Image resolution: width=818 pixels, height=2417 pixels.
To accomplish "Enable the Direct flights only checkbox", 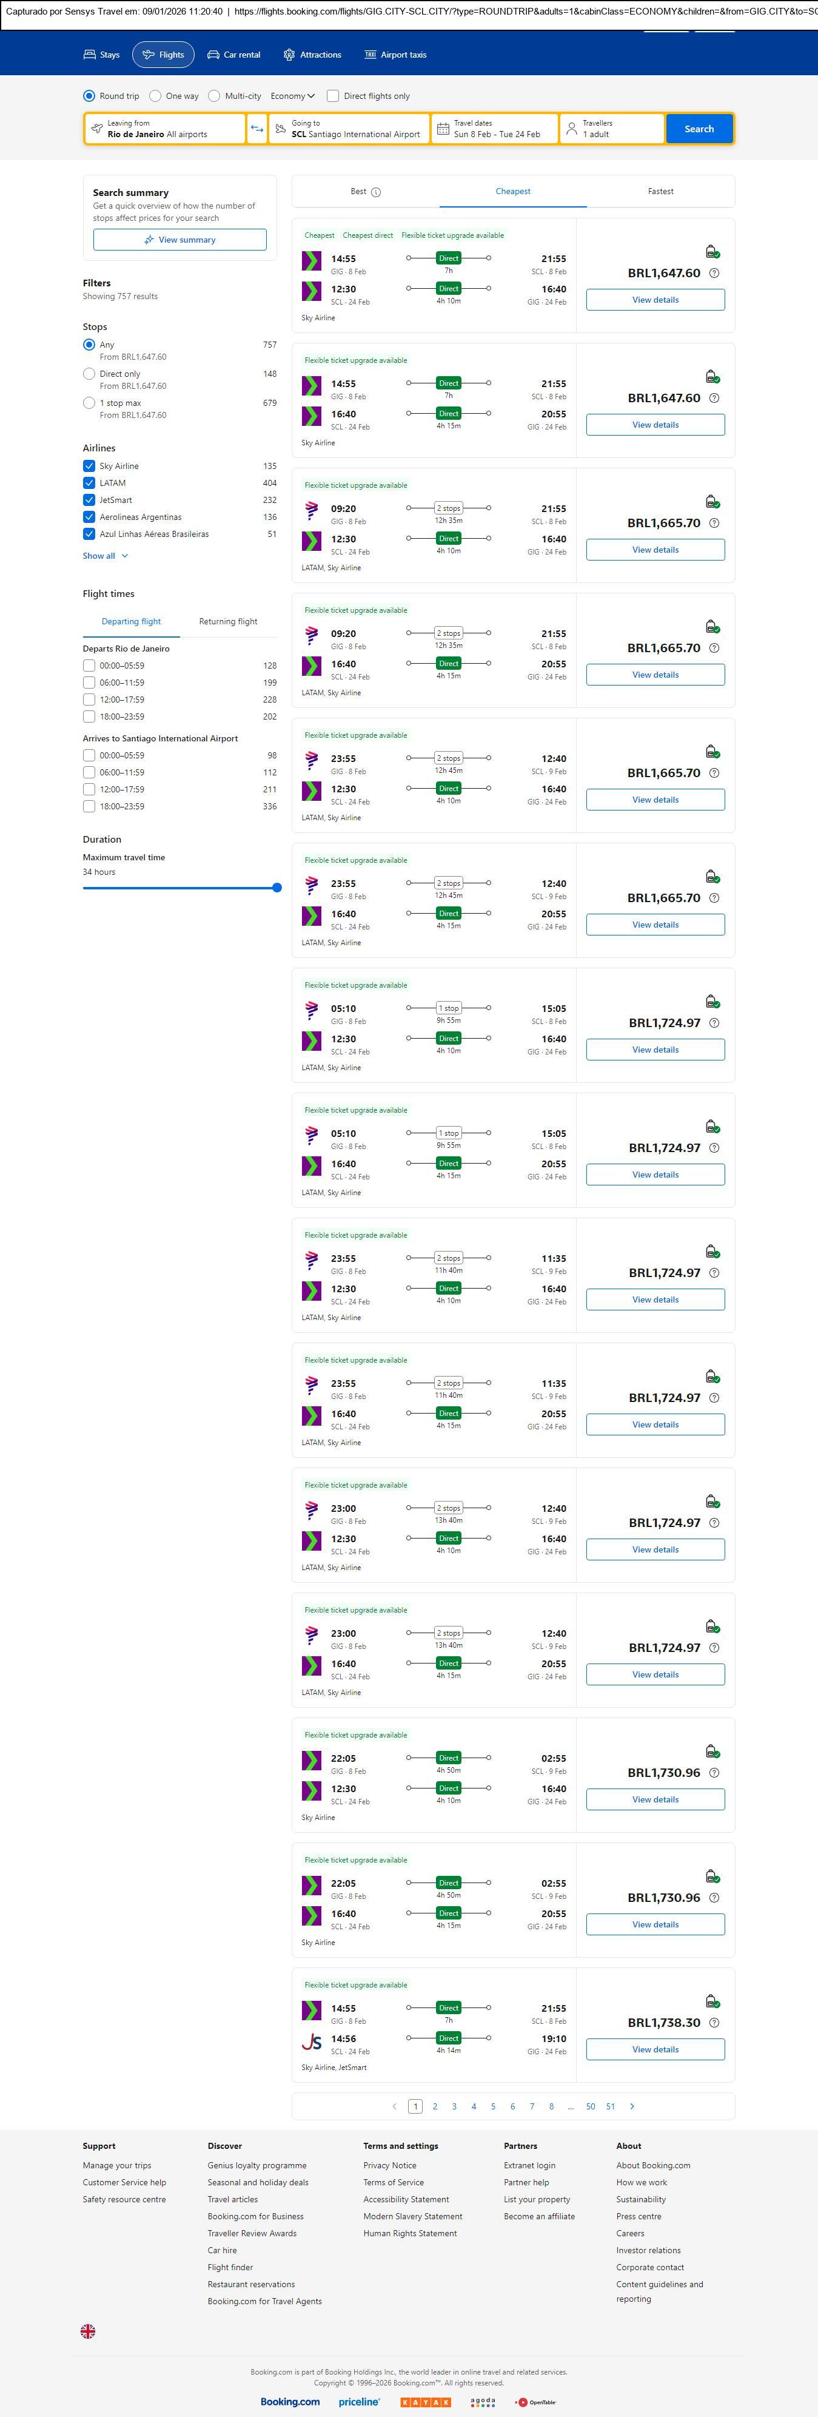I will (x=333, y=96).
